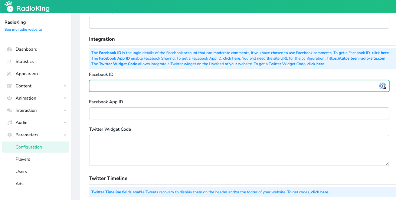Click the Parameters gear icon
This screenshot has width=396, height=200.
(10, 135)
